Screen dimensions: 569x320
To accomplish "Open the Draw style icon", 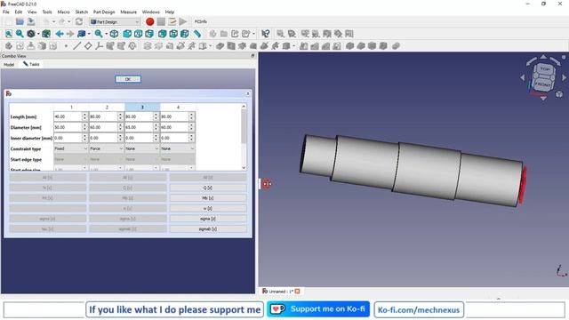I will 31,34.
